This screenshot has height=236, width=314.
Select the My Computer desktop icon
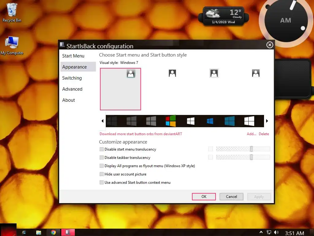(x=12, y=45)
